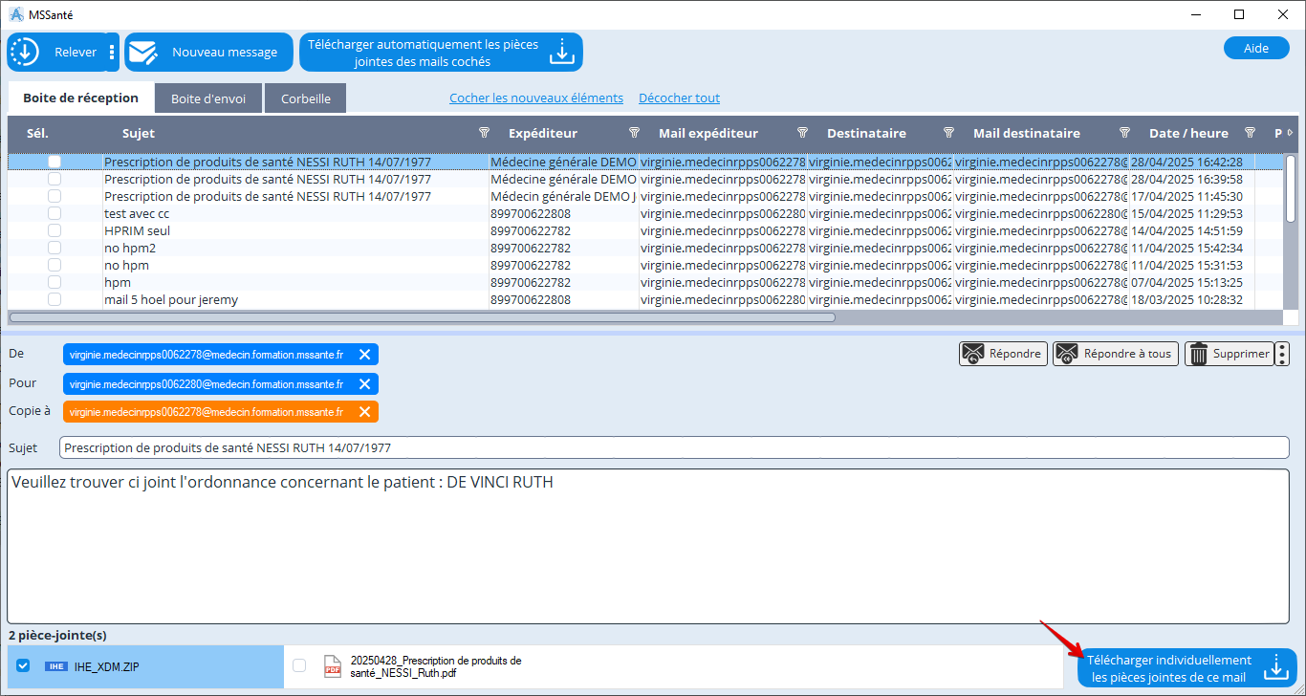The image size is (1306, 696).
Task: Remove the orange Copie à recipient tag
Action: [x=364, y=412]
